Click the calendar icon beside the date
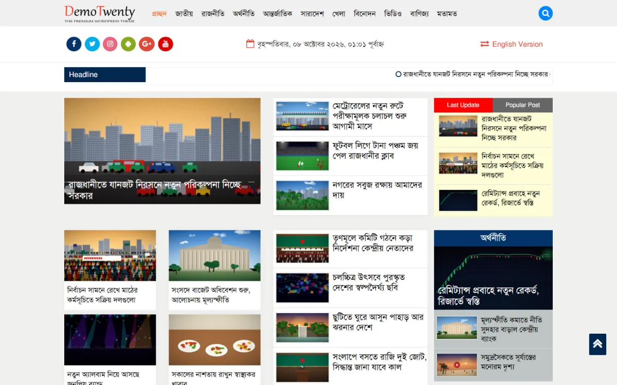The image size is (617, 385). (250, 44)
